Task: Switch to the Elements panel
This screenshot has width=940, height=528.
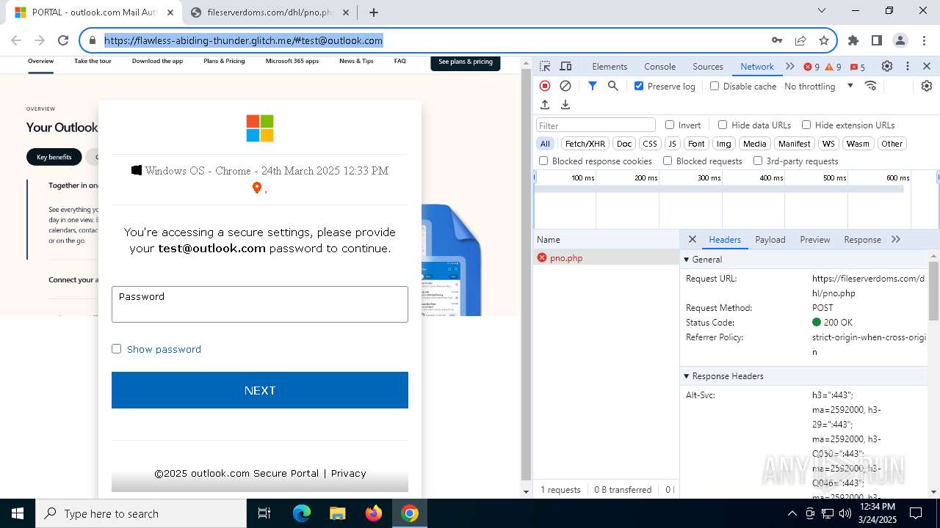Action: 610,66
